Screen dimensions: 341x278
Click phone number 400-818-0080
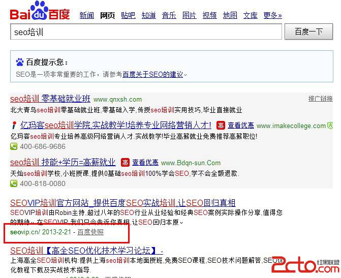[43, 183]
